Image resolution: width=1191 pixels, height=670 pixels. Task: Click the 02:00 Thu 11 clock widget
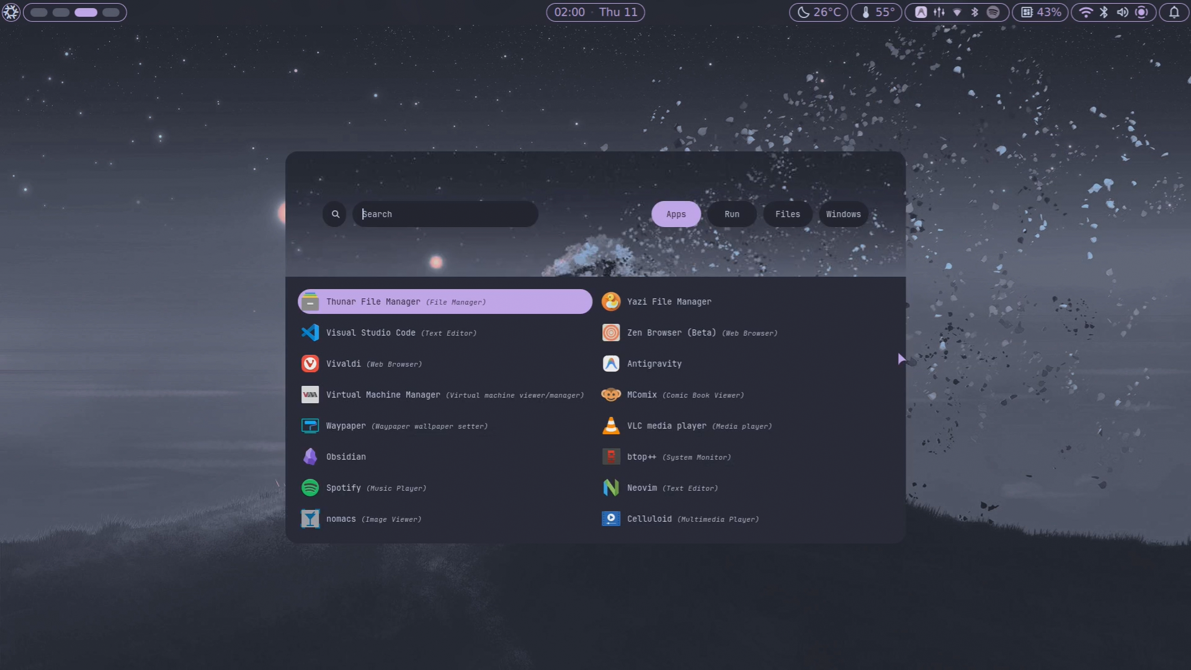pos(595,12)
